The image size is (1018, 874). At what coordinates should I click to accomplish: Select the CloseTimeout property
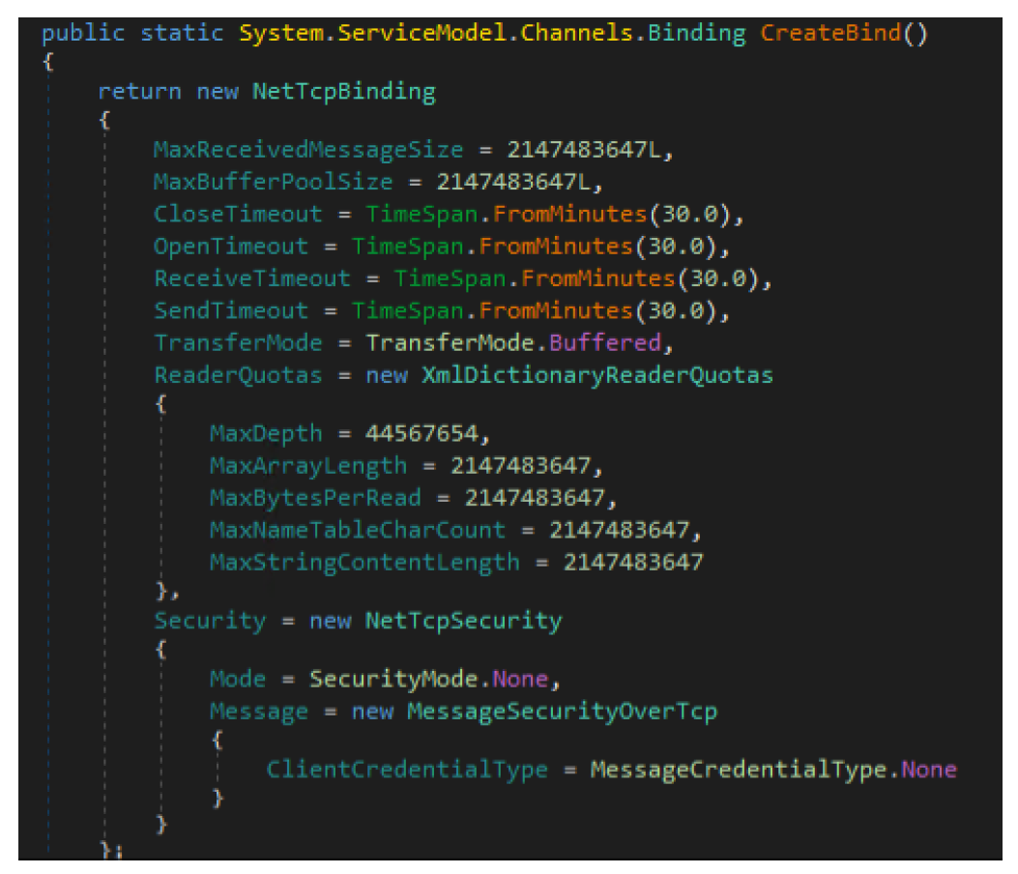coord(237,214)
